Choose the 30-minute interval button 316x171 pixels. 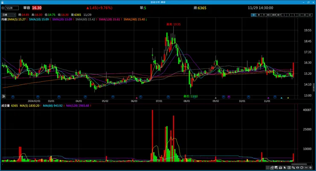point(304,15)
